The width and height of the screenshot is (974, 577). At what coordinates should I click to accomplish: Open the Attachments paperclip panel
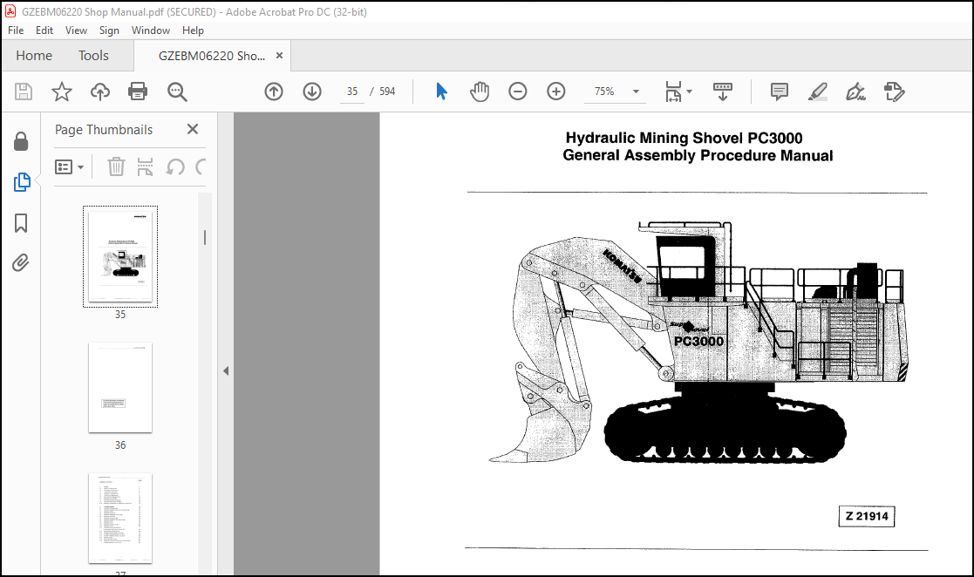[x=21, y=263]
